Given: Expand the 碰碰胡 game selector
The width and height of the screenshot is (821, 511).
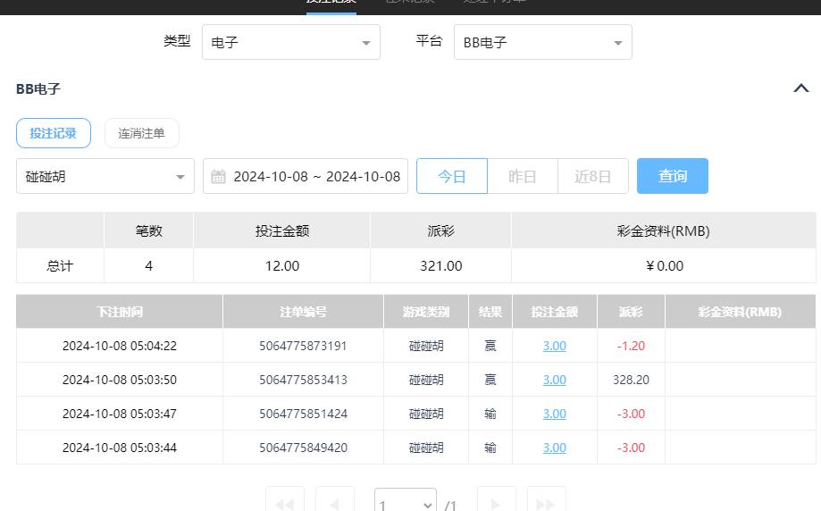Looking at the screenshot, I should click(x=105, y=177).
